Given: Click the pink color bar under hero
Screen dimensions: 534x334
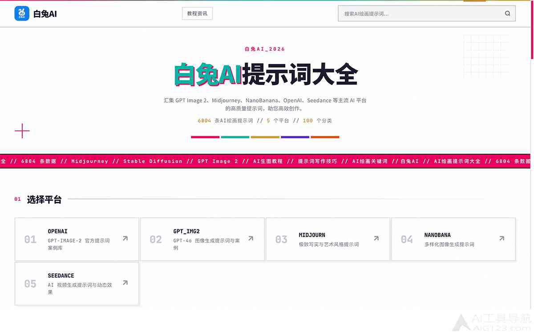Looking at the screenshot, I should (x=205, y=137).
